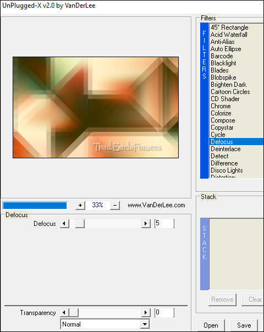
Task: Click the Transparency slider thumb
Action: click(74, 313)
